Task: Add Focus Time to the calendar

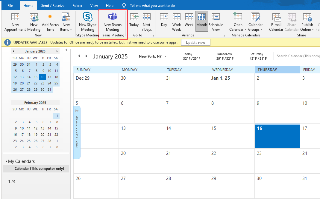Action: pos(50,21)
